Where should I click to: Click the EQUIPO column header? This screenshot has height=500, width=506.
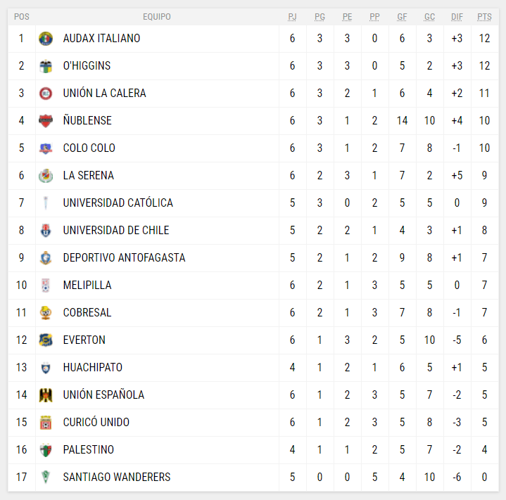[x=156, y=17]
